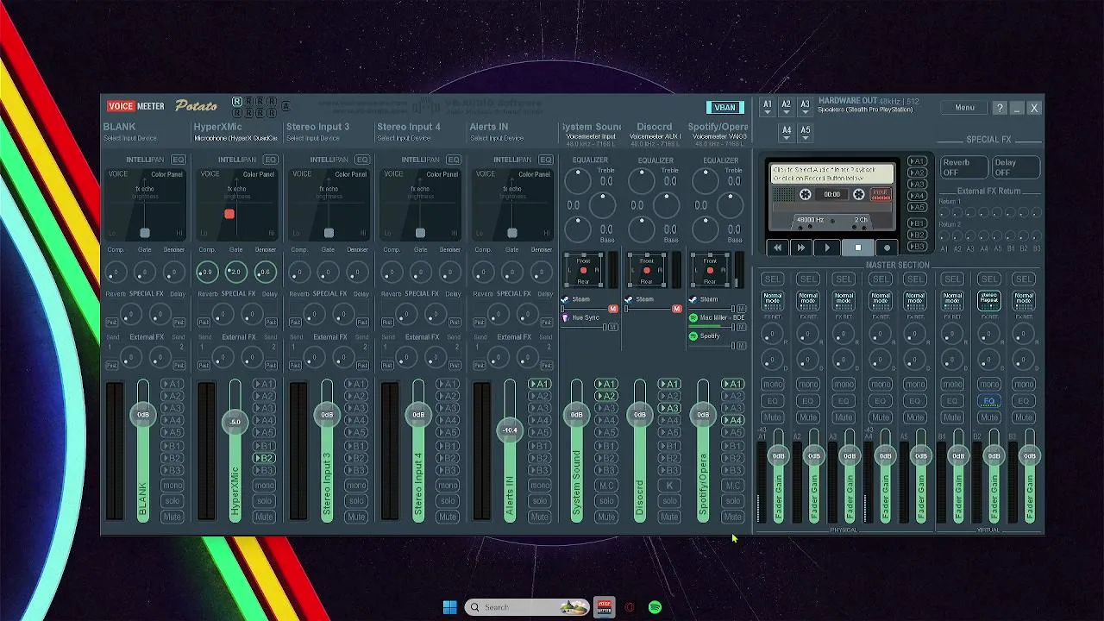Solo the Stereo Input 3 strip

355,501
